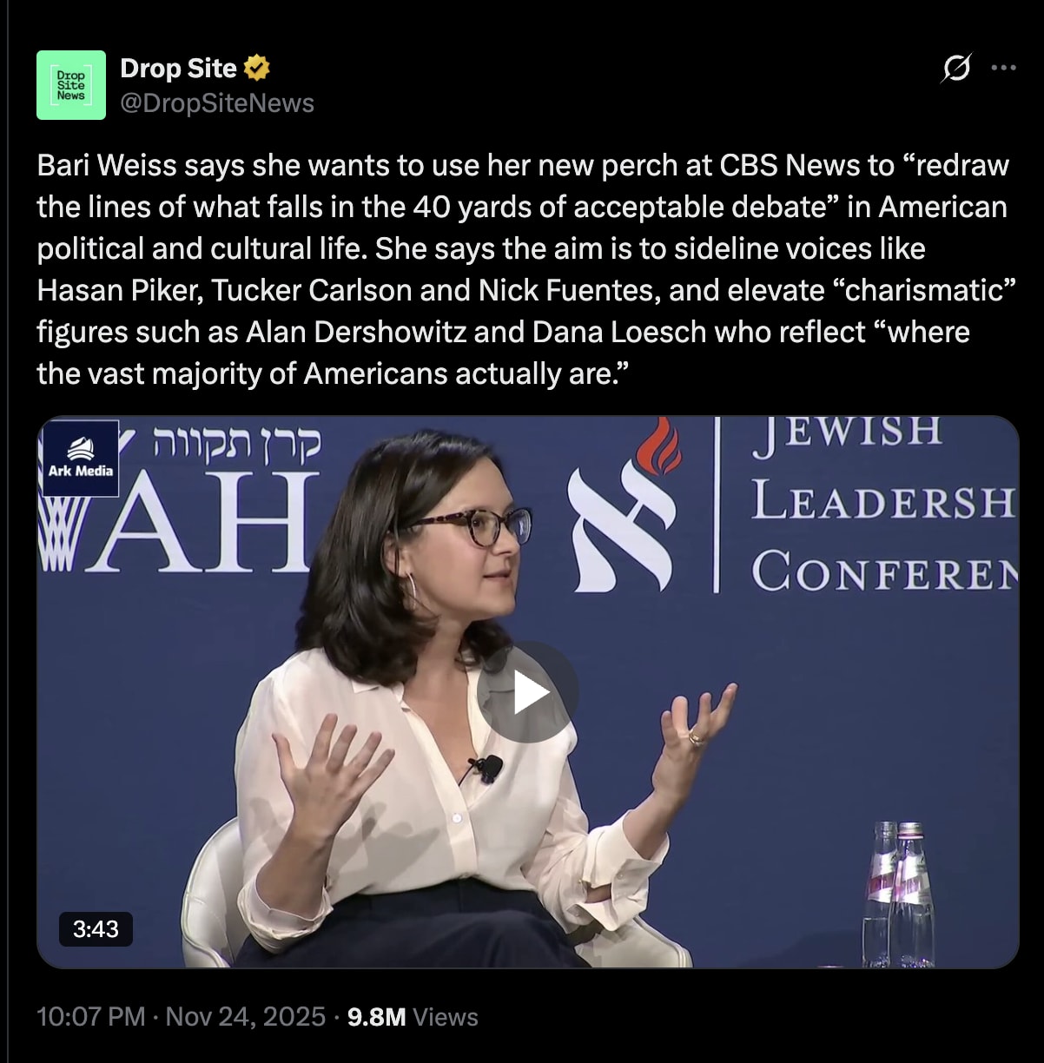
Task: Open the Grok explain icon on the post
Action: pos(955,68)
